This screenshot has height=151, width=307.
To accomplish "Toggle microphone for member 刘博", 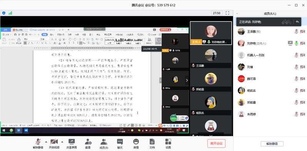I will point(297,67).
